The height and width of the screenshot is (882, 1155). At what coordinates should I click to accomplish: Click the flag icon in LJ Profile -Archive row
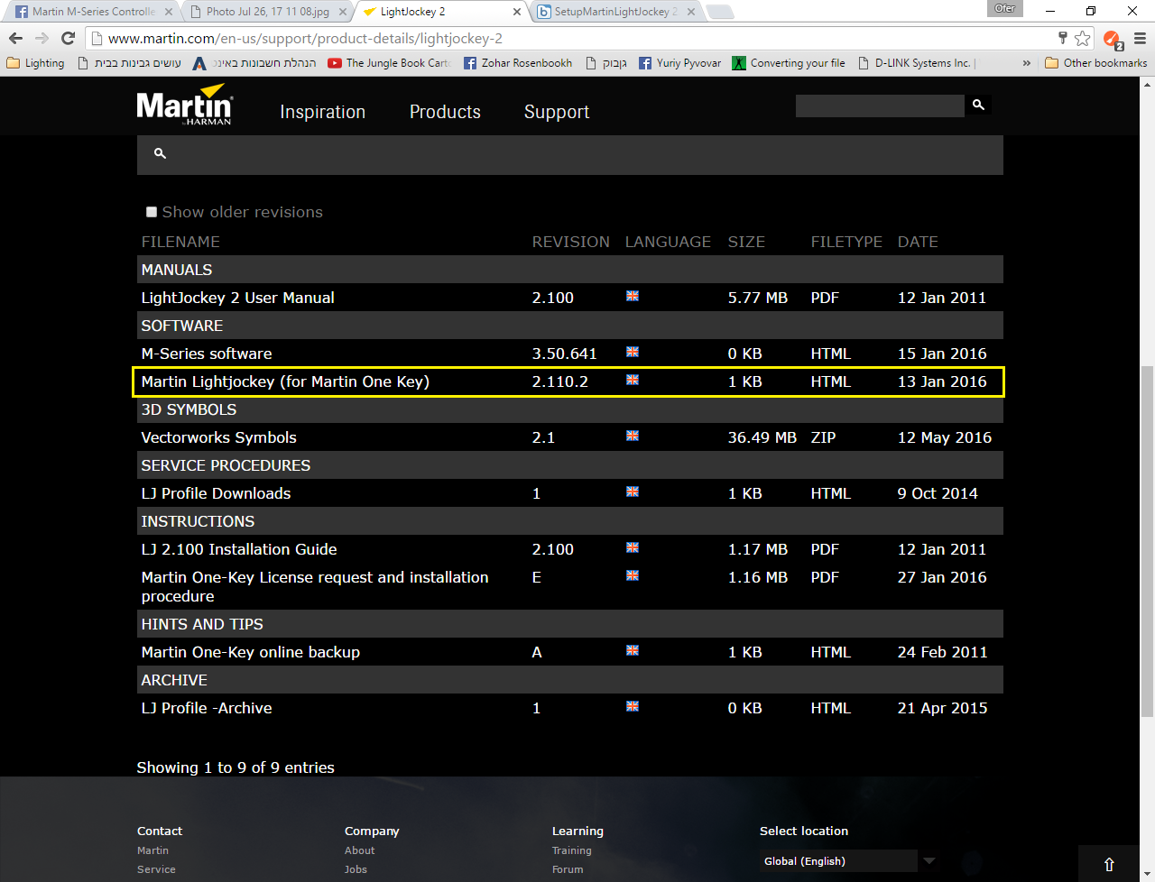[x=633, y=706]
